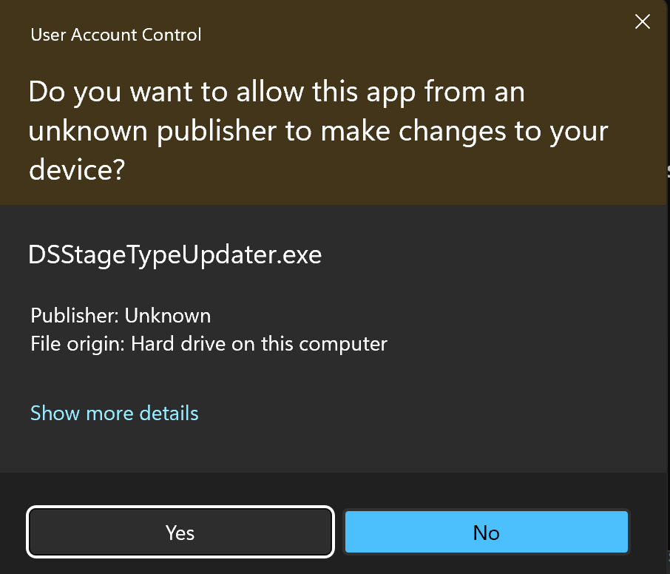Click the User Account Control title
The width and height of the screenshot is (670, 574).
[x=115, y=34]
